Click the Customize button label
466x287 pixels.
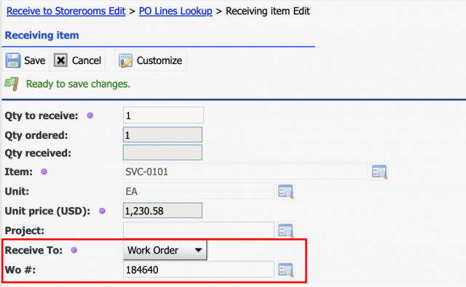(159, 60)
